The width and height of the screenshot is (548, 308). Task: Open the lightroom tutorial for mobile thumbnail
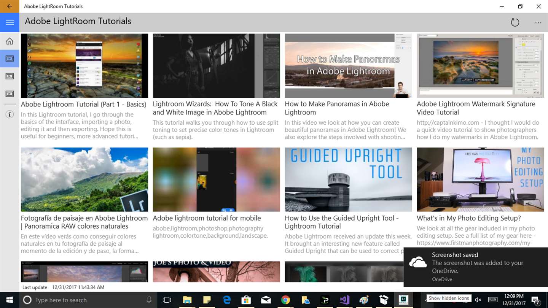click(216, 179)
